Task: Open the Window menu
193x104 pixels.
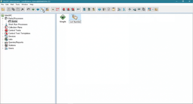Action: click(x=25, y=5)
